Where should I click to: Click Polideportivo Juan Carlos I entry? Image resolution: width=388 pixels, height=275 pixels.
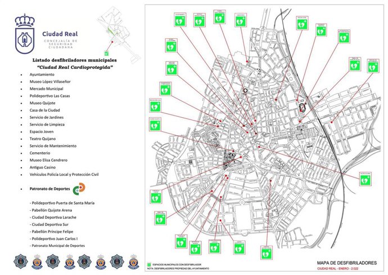58,238
